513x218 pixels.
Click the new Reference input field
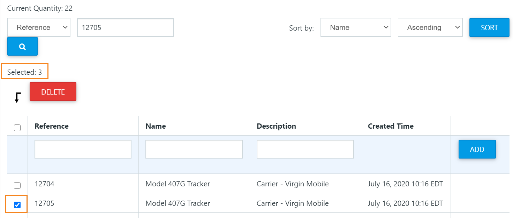pyautogui.click(x=83, y=149)
